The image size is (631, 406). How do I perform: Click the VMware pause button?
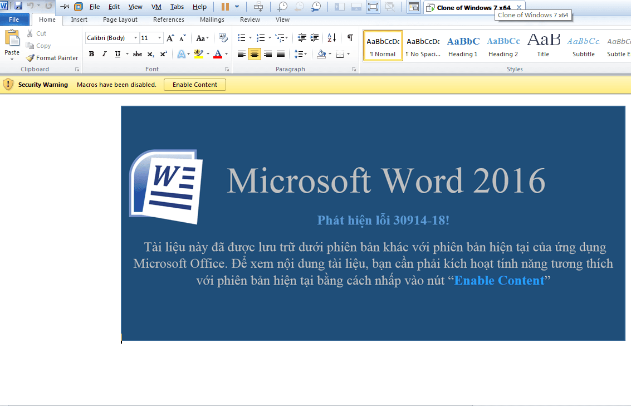[226, 7]
